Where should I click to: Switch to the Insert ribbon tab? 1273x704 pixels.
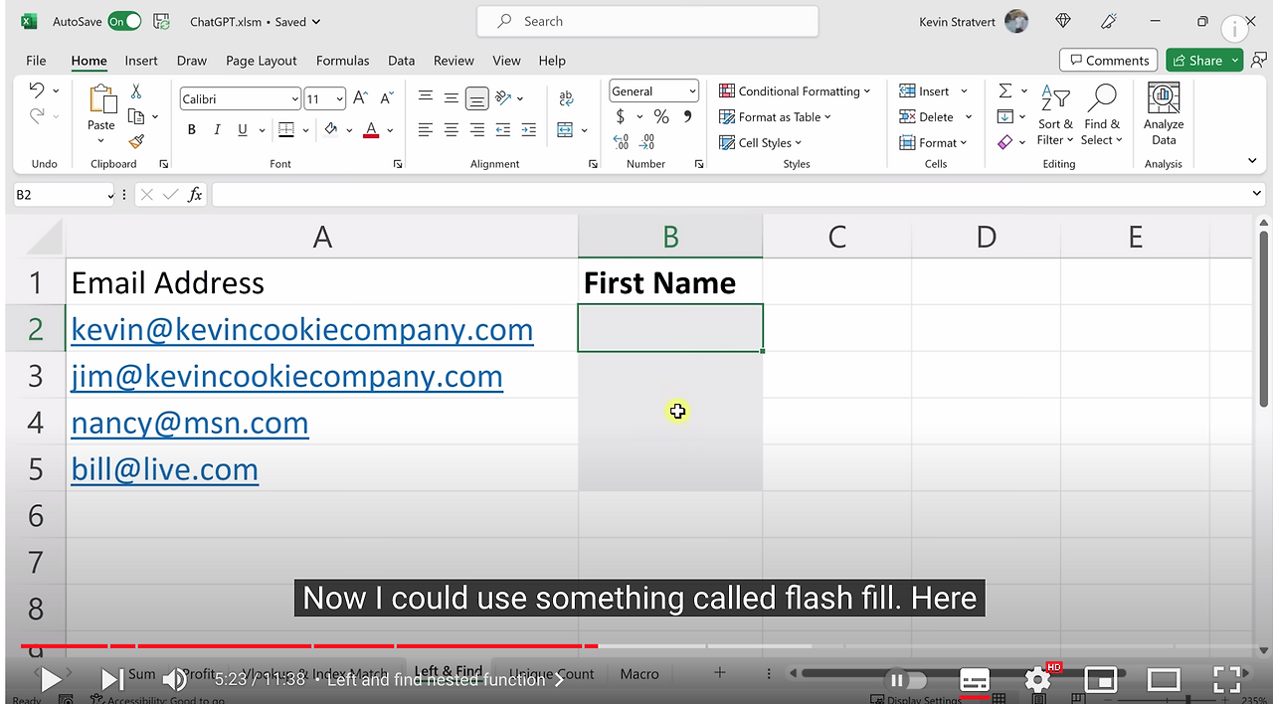click(141, 61)
